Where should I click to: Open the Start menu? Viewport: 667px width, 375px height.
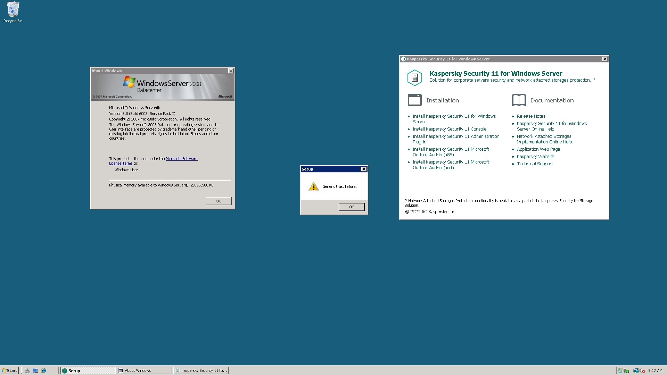[10, 370]
